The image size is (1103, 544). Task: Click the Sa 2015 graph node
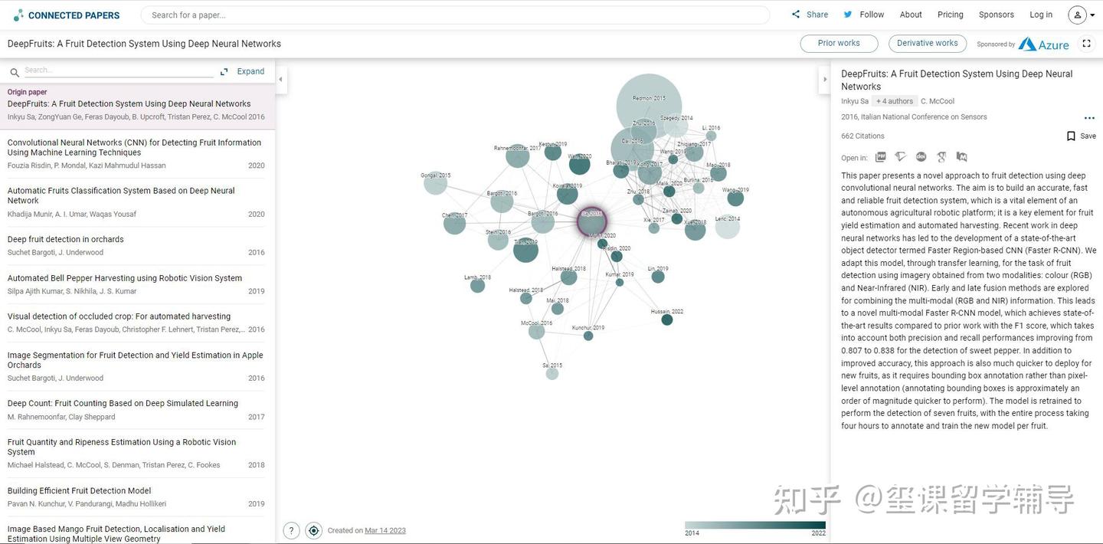point(552,373)
